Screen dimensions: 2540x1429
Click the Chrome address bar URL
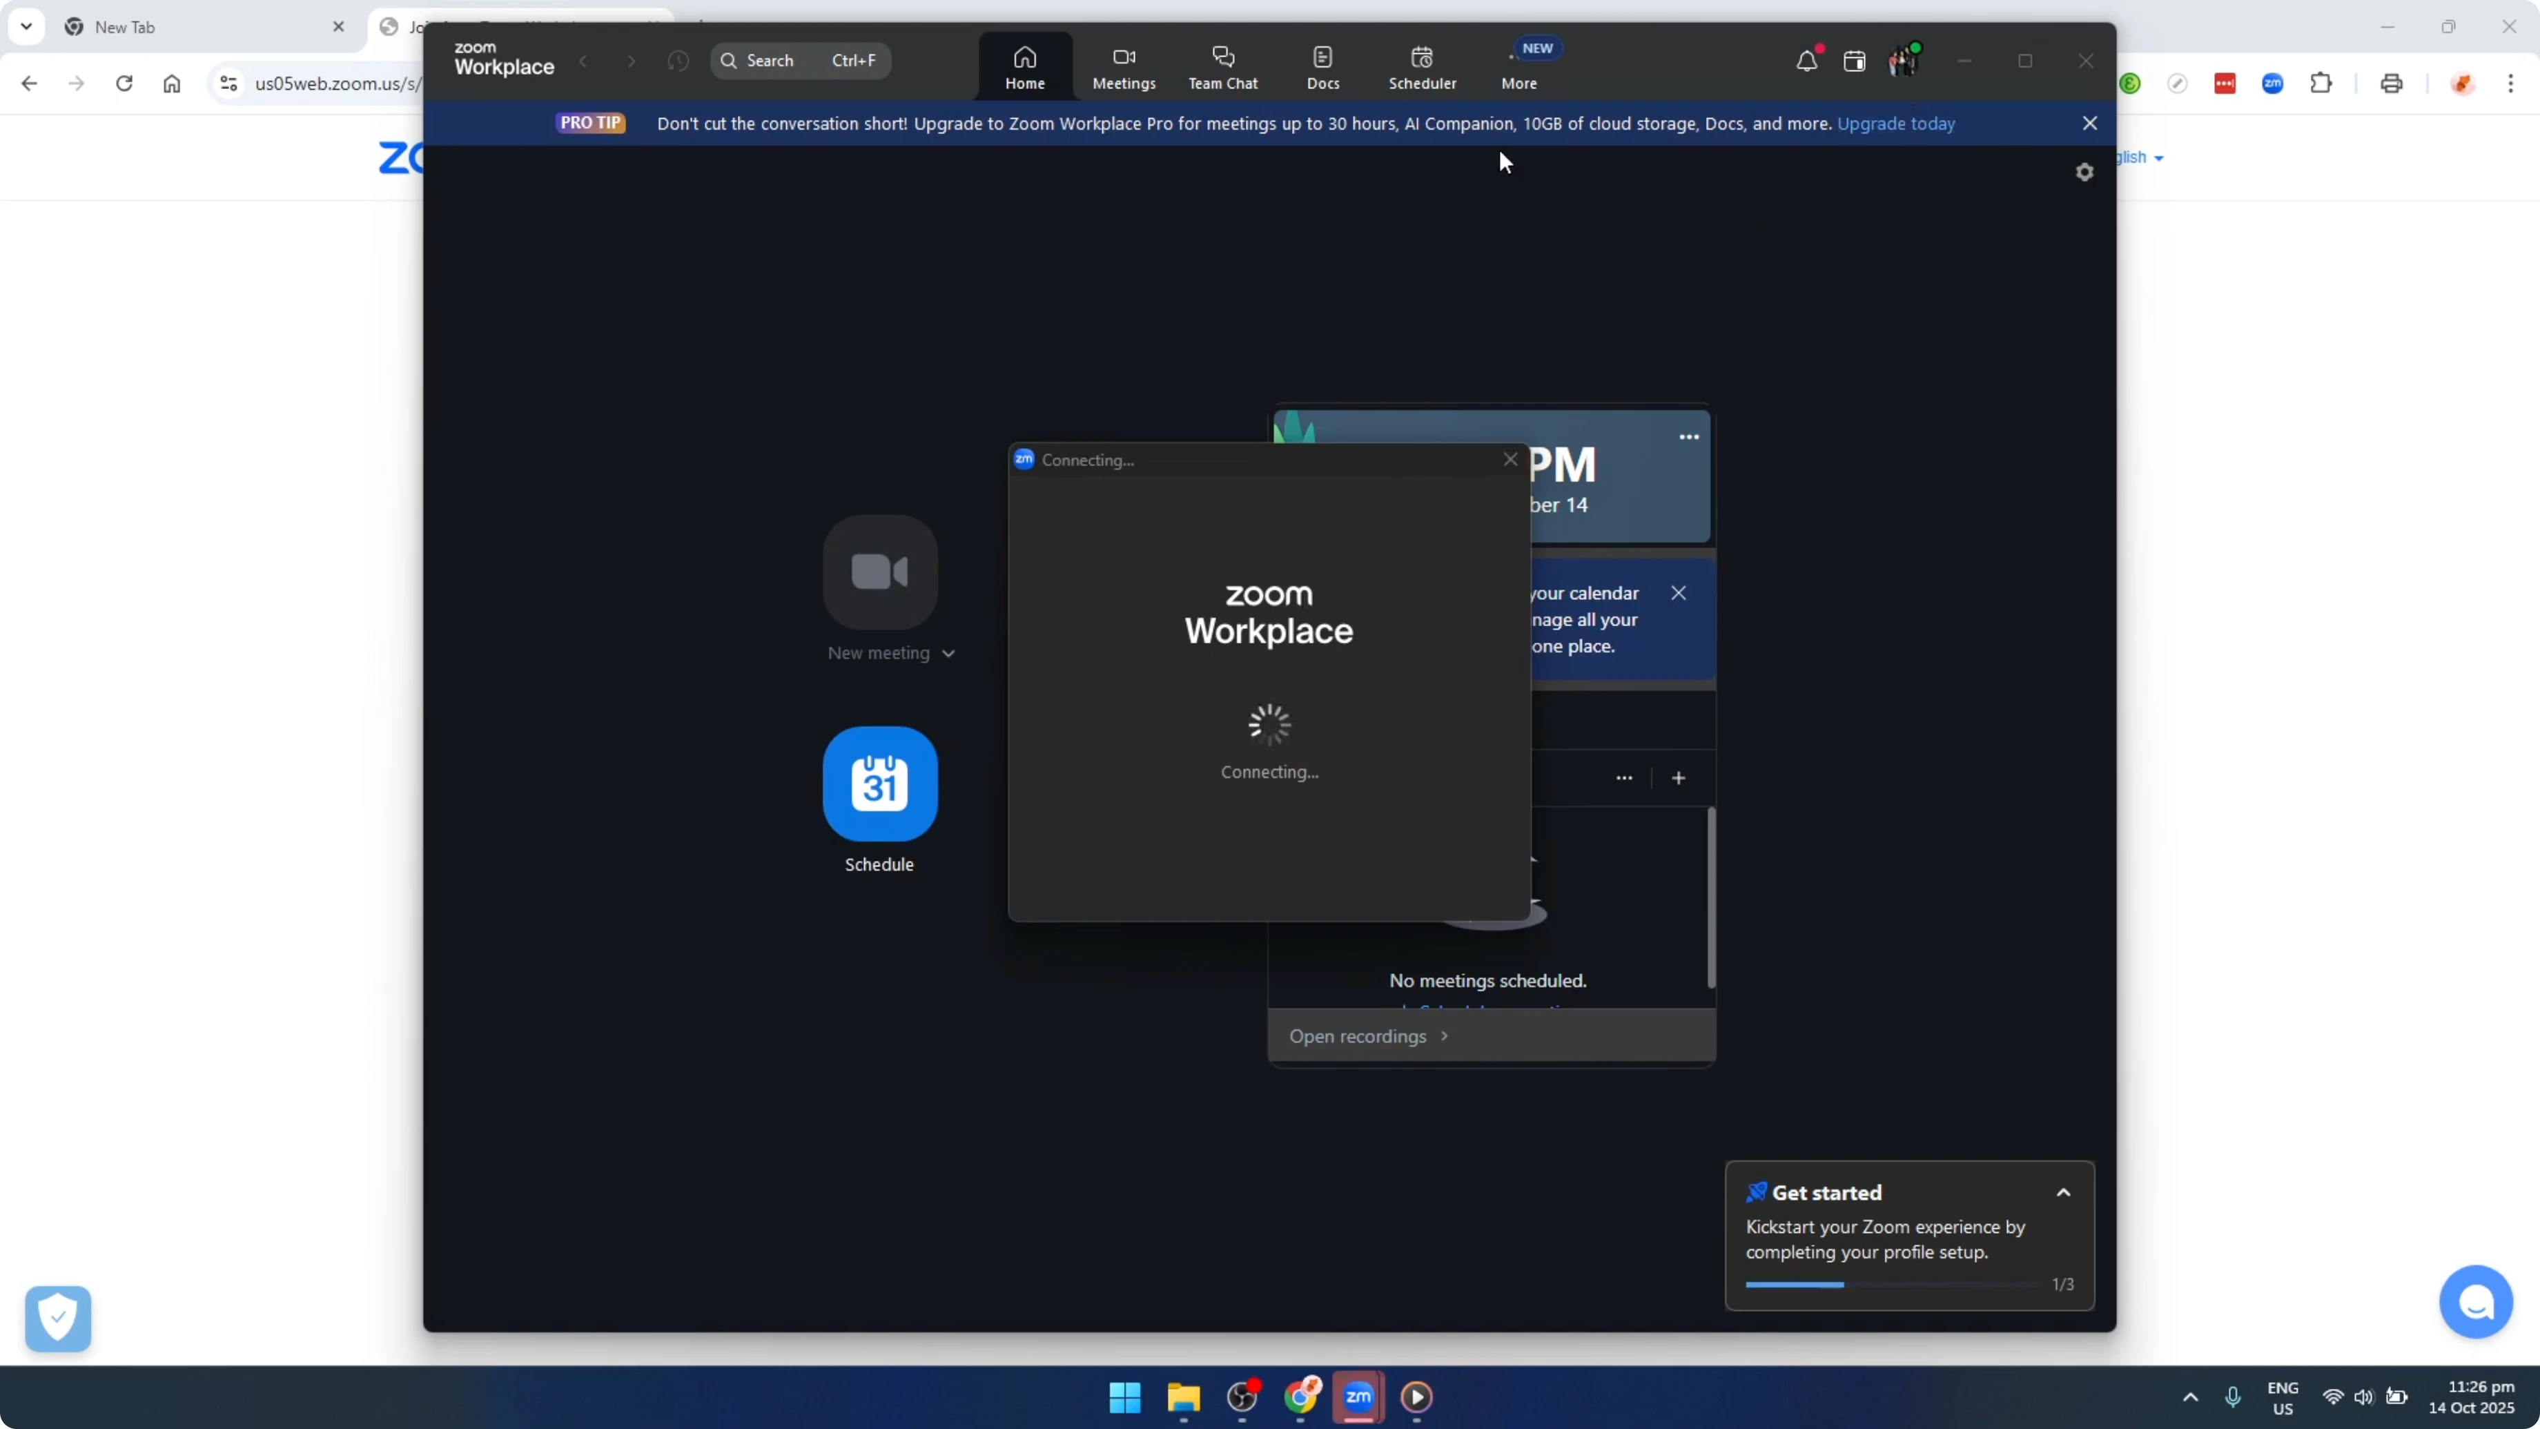[x=338, y=84]
